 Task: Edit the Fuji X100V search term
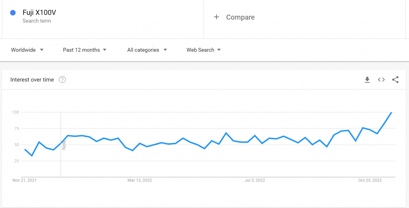click(x=40, y=13)
